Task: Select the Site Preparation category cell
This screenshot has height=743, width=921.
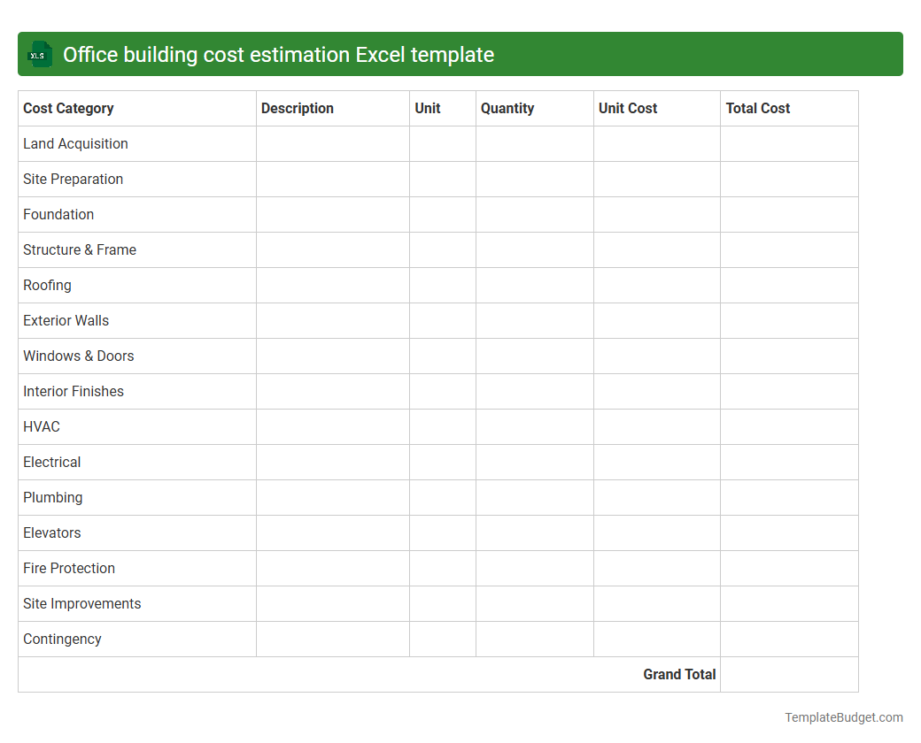Action: tap(73, 179)
